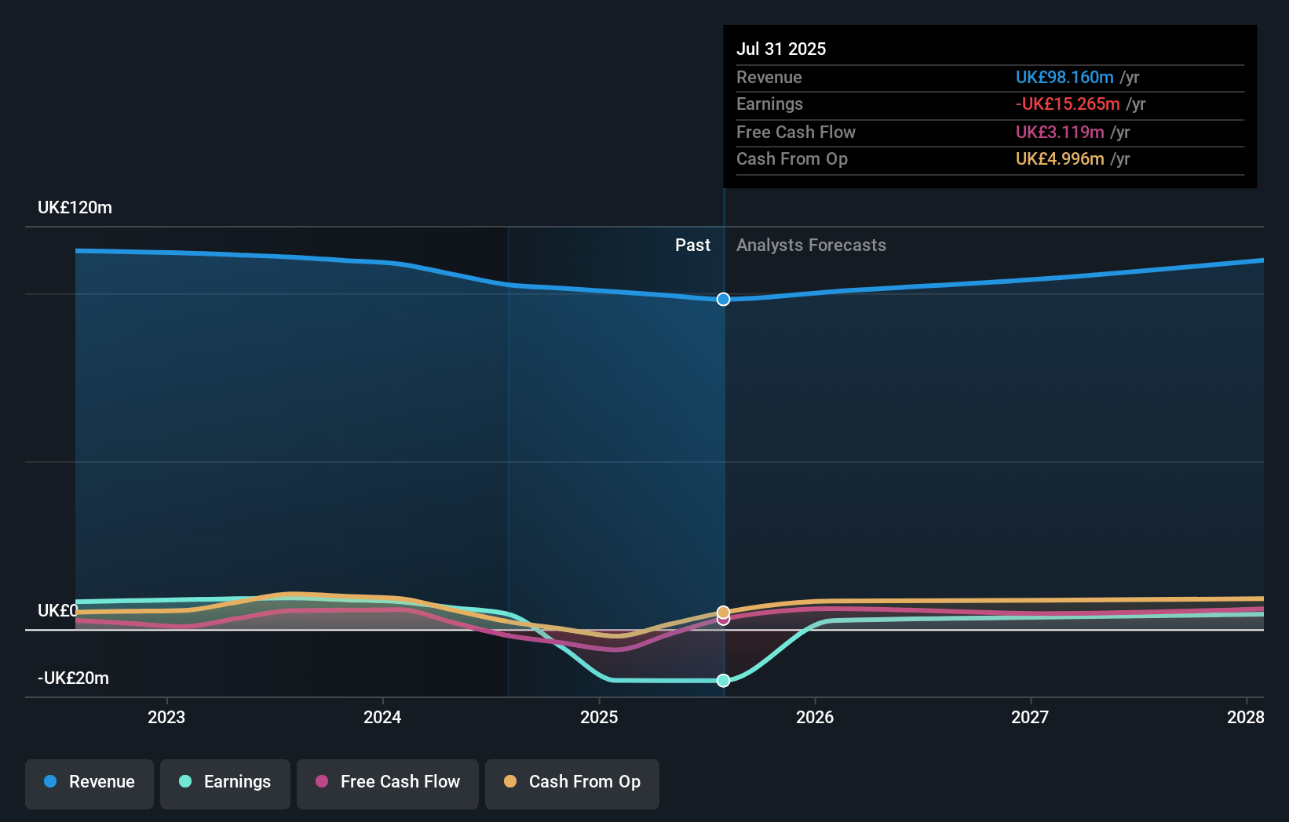Click the blue Revenue legend dot
Screen dimensions: 1289x822
tap(50, 782)
